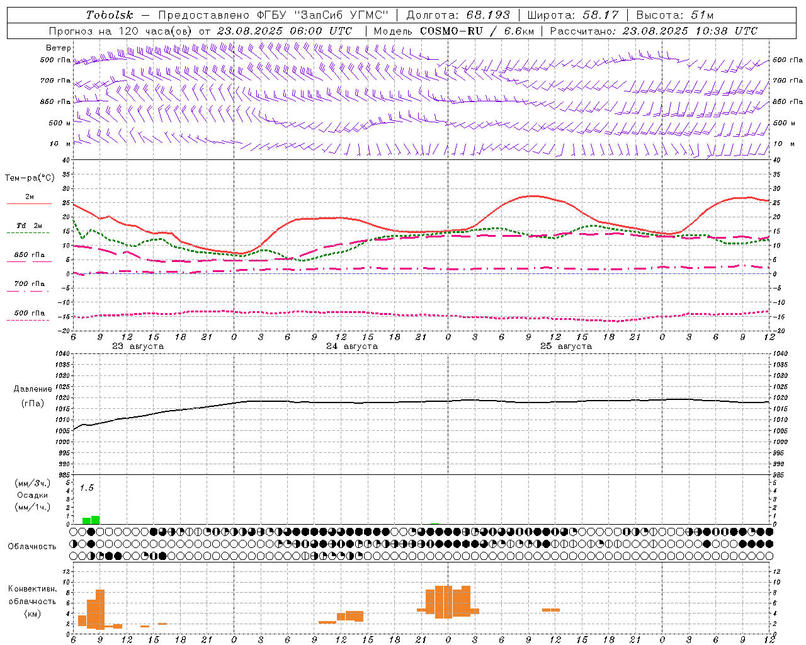Click the station name 'Tobolsk' in the header

110,15
